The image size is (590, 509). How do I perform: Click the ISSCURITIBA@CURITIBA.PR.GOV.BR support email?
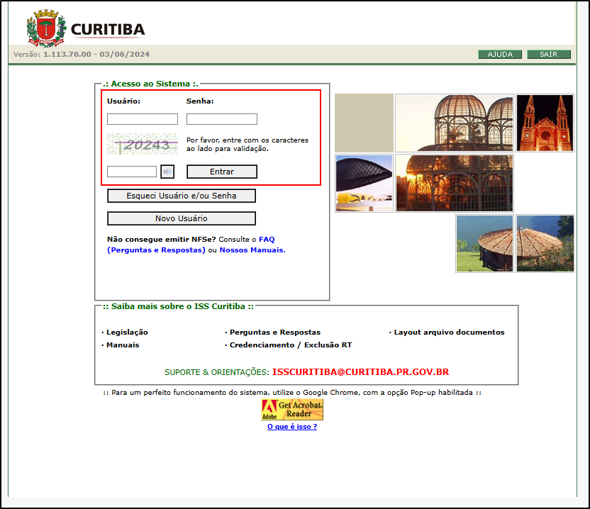(360, 372)
